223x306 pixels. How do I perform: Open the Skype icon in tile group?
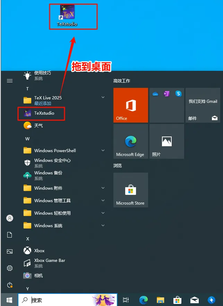178,94
